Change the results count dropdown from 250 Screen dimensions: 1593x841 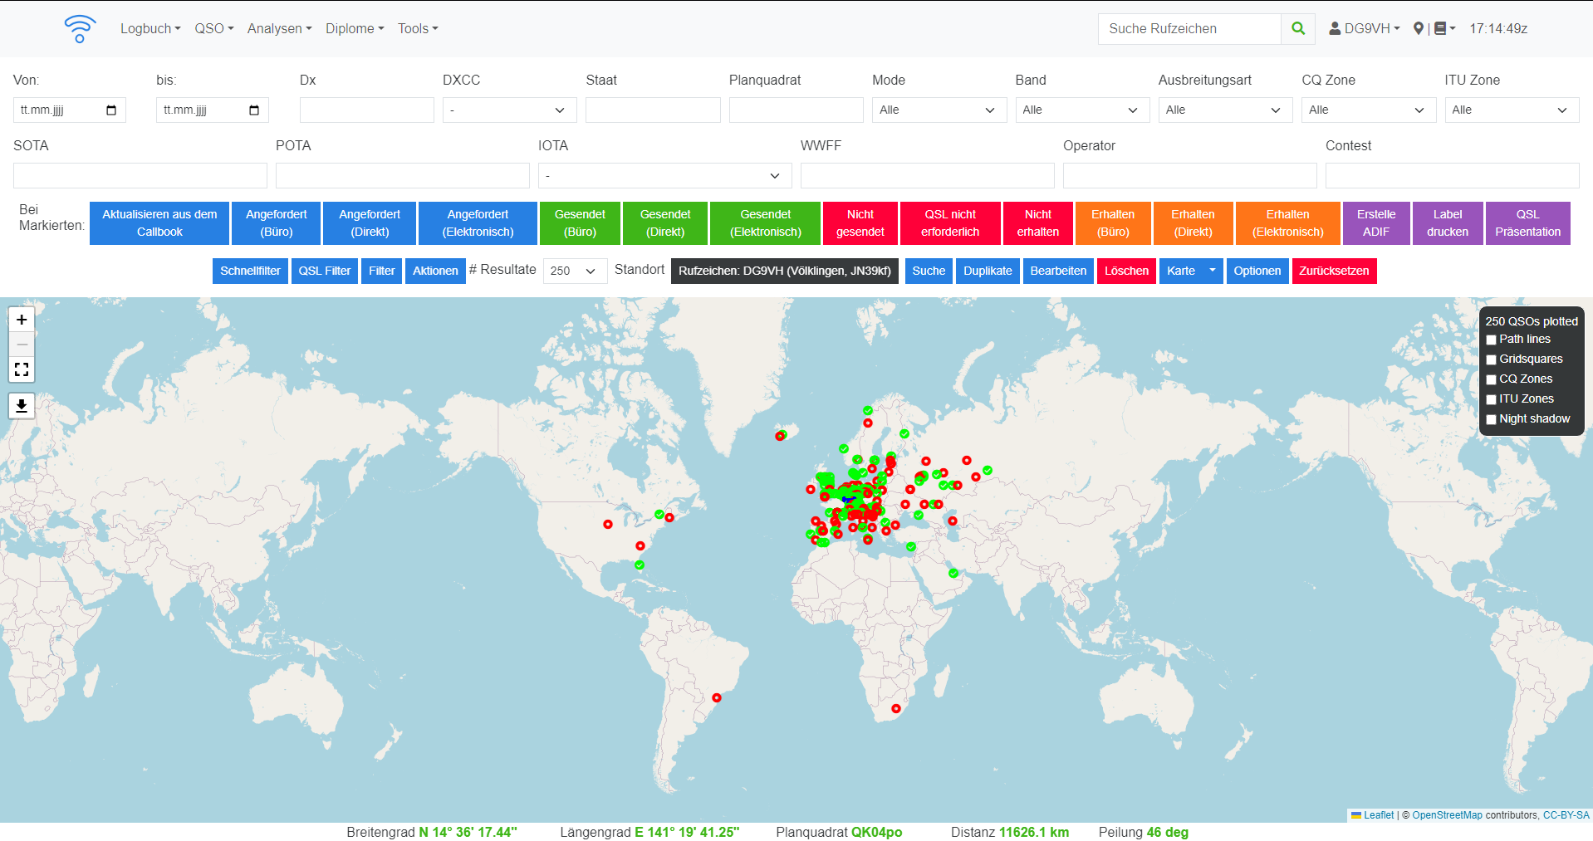pyautogui.click(x=574, y=271)
